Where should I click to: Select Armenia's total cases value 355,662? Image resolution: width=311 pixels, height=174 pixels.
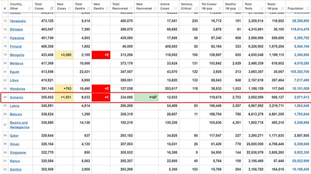point(47,97)
